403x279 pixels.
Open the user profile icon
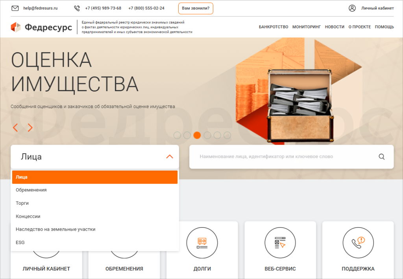(x=352, y=8)
